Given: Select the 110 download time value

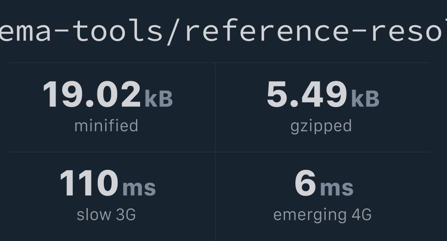Looking at the screenshot, I should click(x=89, y=183).
